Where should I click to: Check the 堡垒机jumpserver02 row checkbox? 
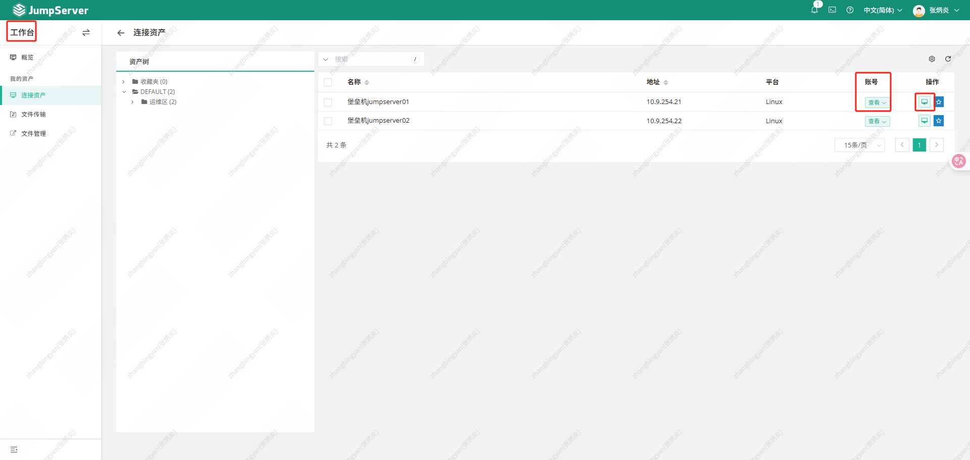[x=328, y=121]
